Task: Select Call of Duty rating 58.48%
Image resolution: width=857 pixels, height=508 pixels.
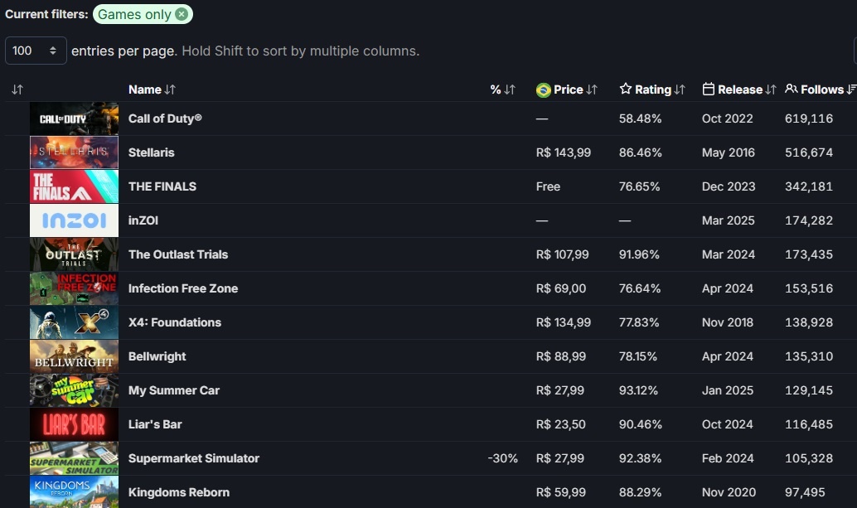Action: (x=640, y=119)
